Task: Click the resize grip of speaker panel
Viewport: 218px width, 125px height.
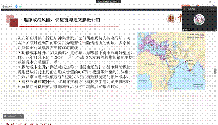Action: click(x=215, y=30)
